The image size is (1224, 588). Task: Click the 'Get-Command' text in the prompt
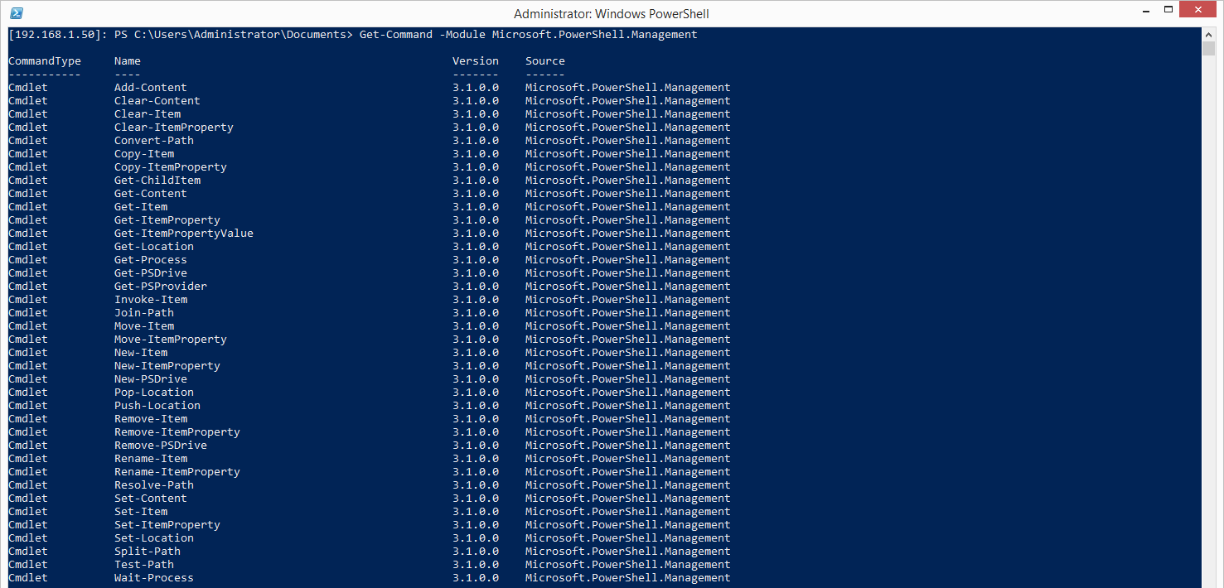(396, 35)
